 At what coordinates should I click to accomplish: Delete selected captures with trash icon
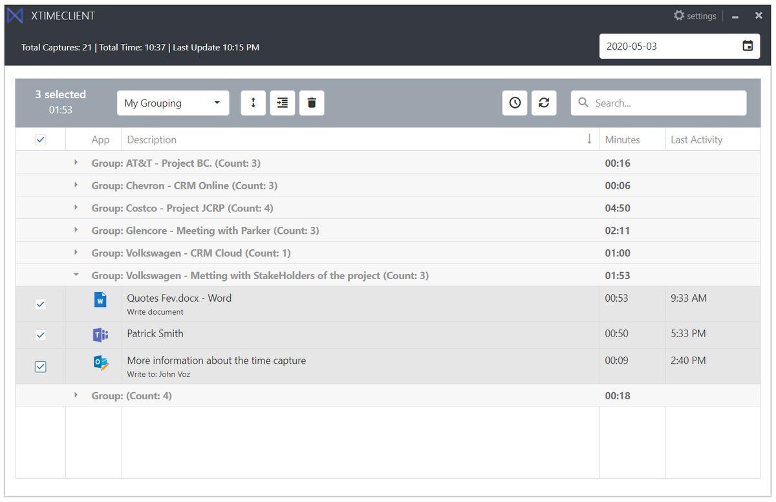point(312,103)
